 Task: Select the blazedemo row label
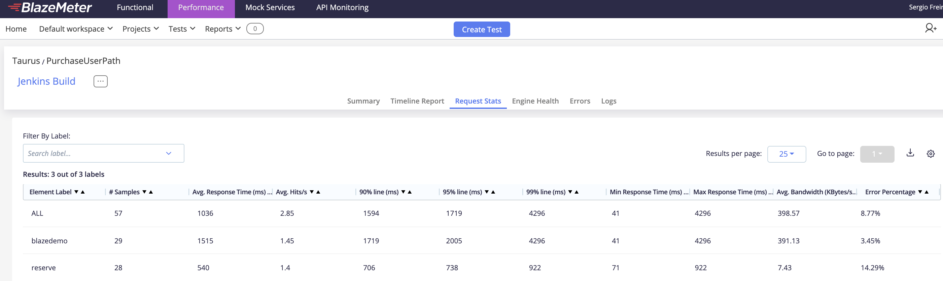tap(49, 241)
